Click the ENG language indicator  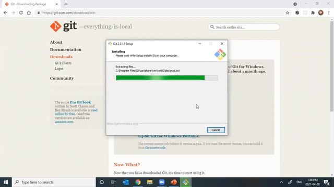coord(299,182)
